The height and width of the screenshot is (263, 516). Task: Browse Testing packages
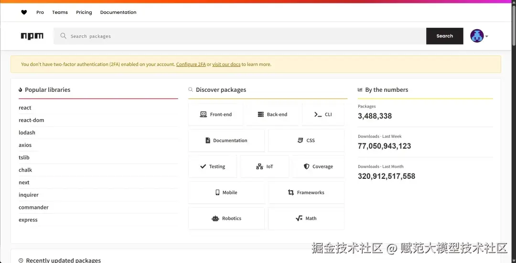tap(213, 166)
